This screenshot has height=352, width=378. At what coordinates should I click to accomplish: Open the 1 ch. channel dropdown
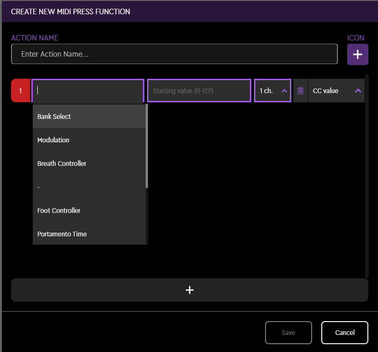pyautogui.click(x=272, y=91)
